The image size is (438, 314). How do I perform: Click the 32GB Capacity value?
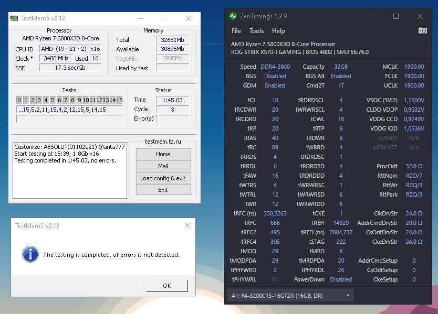(341, 67)
